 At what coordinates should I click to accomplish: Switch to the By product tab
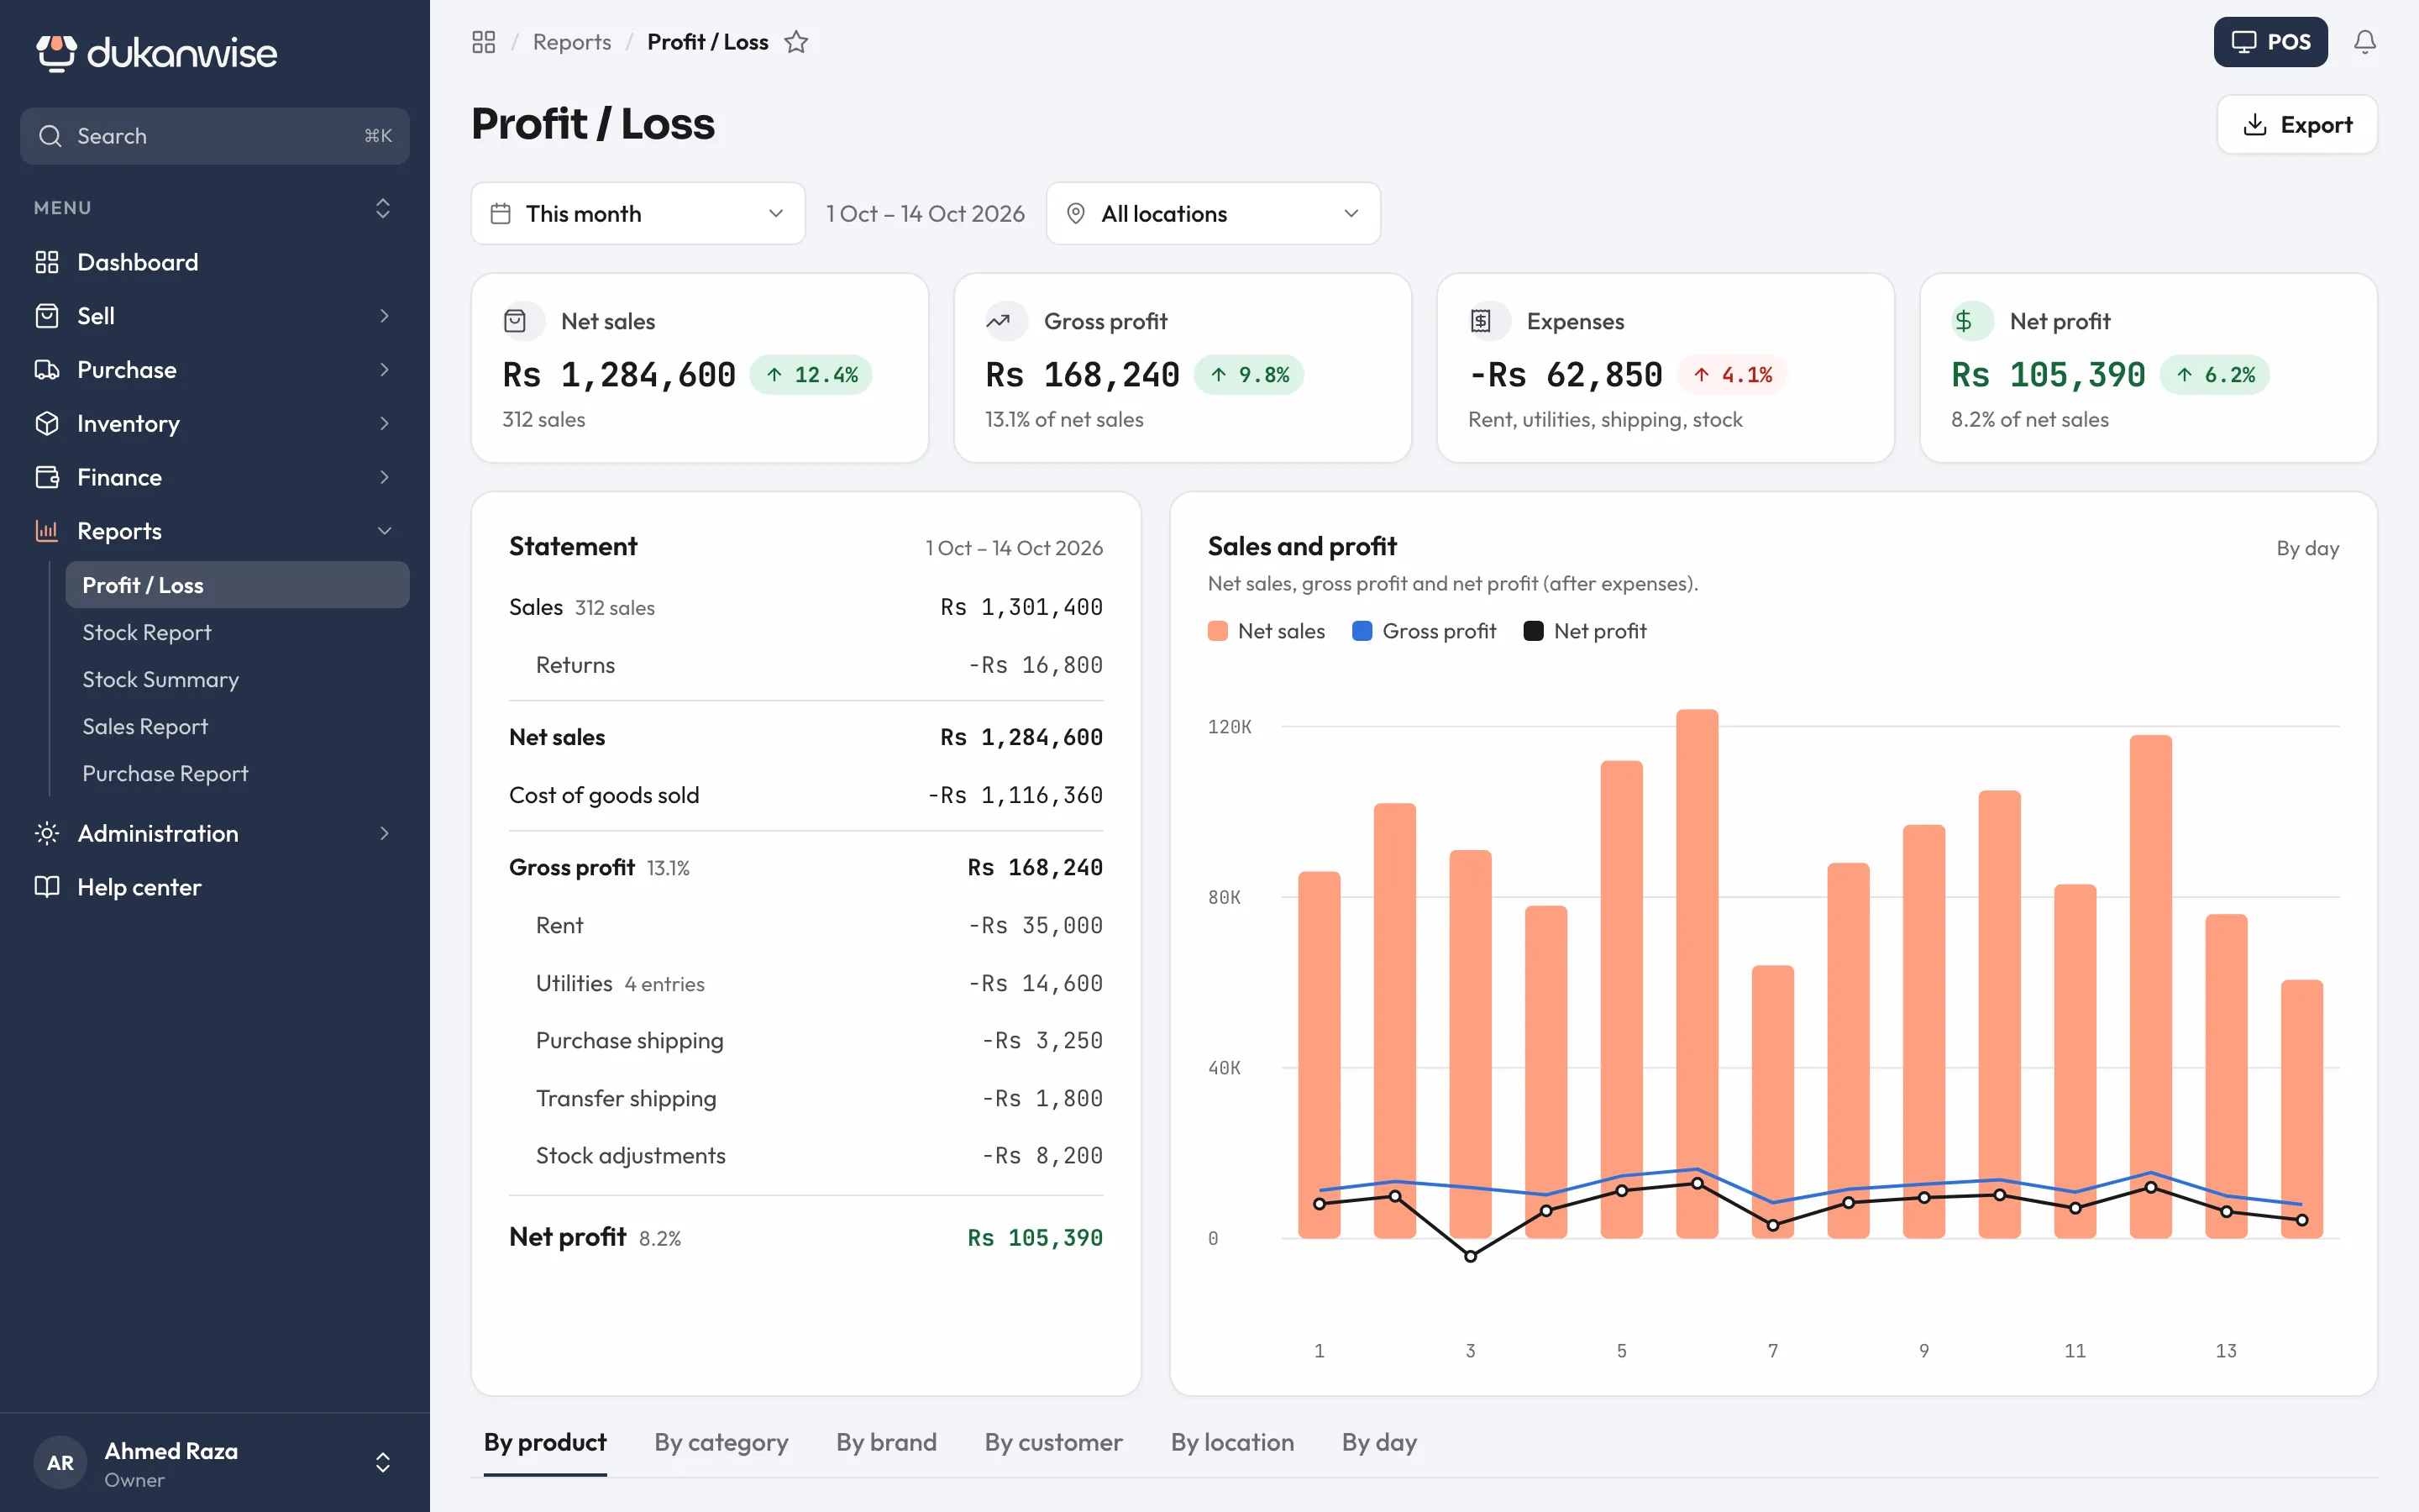pyautogui.click(x=545, y=1442)
